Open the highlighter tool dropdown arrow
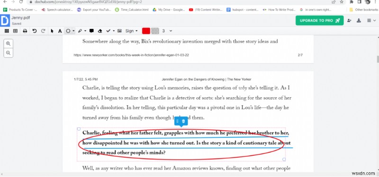The width and height of the screenshot is (379, 177). click(85, 31)
